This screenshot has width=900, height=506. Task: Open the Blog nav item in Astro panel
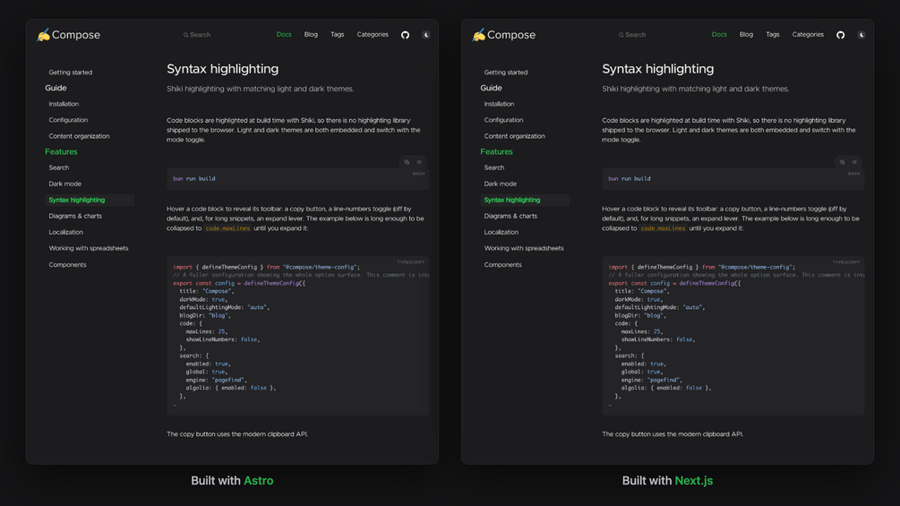click(x=311, y=34)
